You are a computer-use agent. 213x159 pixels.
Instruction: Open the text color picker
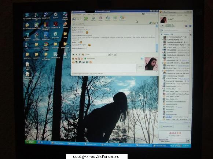coord(83,54)
